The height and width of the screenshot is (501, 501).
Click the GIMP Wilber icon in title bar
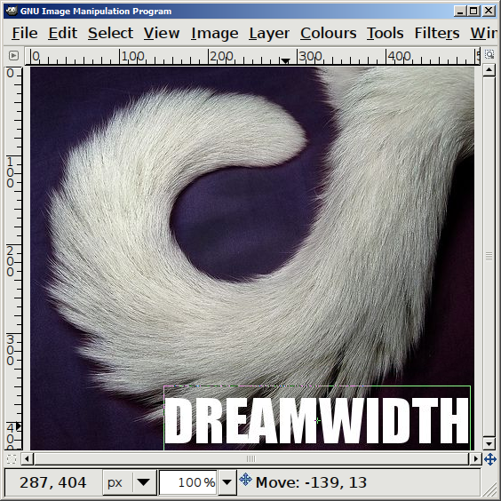[12, 12]
